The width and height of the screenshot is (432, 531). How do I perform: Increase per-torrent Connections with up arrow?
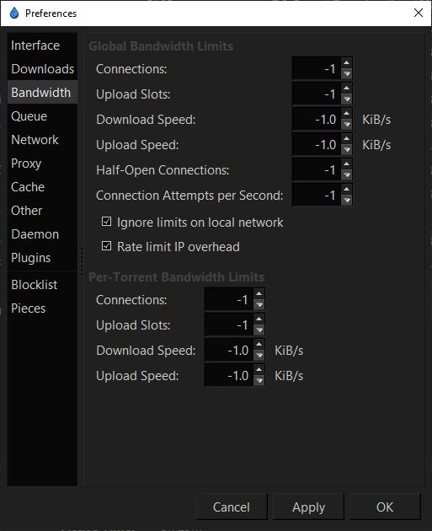[x=259, y=294]
